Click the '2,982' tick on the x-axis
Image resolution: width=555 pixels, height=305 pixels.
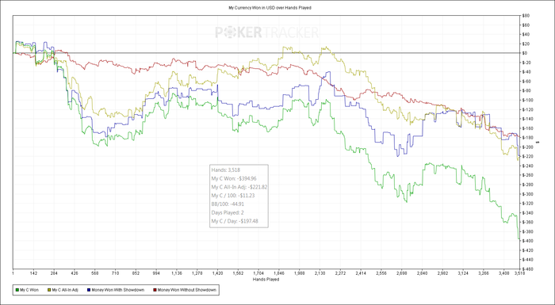(442, 273)
